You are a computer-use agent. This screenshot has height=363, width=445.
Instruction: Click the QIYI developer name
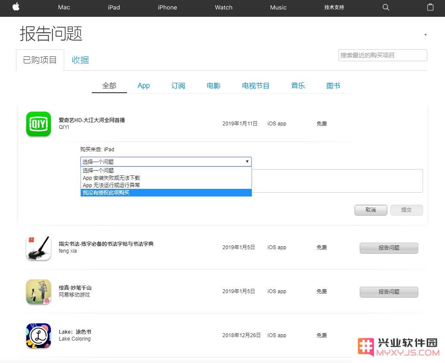coord(64,127)
